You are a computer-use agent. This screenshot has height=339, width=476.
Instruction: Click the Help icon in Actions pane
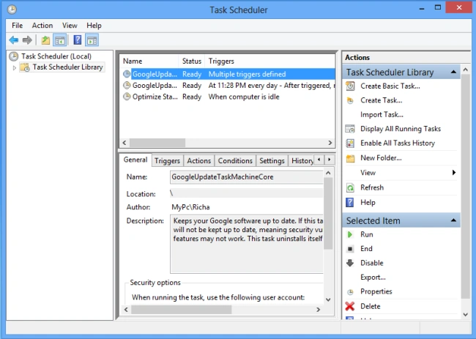click(350, 202)
